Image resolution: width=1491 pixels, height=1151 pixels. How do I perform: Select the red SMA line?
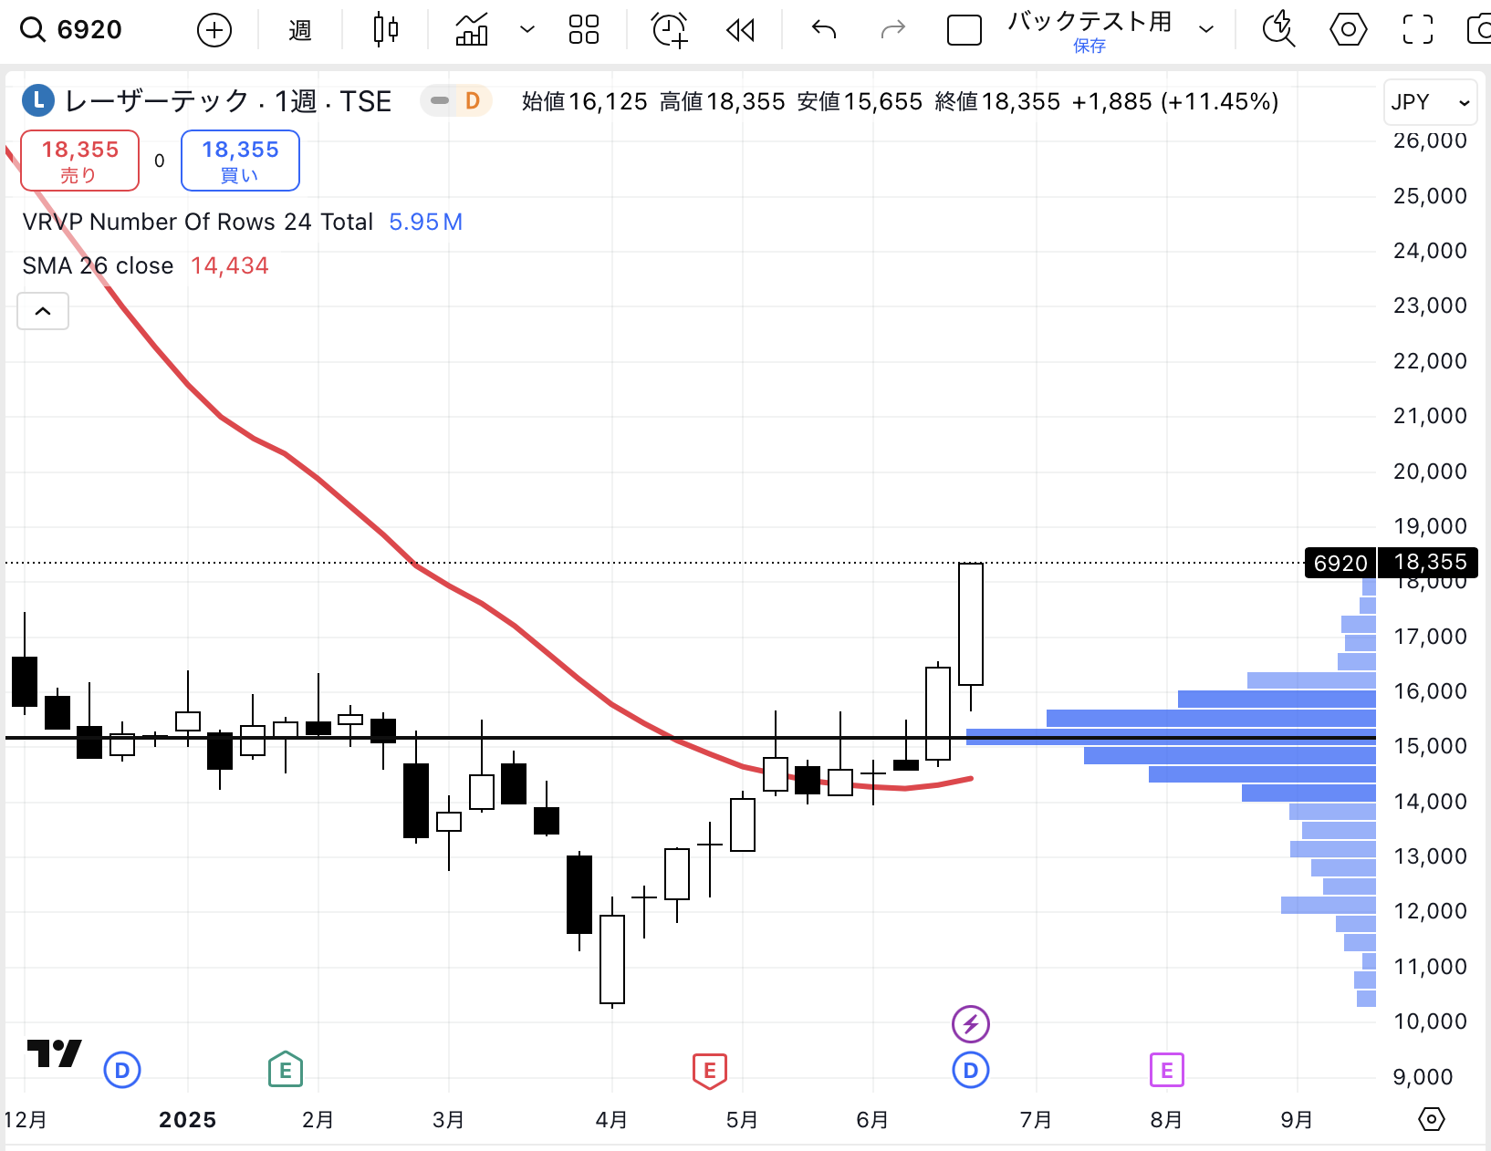[x=516, y=626]
